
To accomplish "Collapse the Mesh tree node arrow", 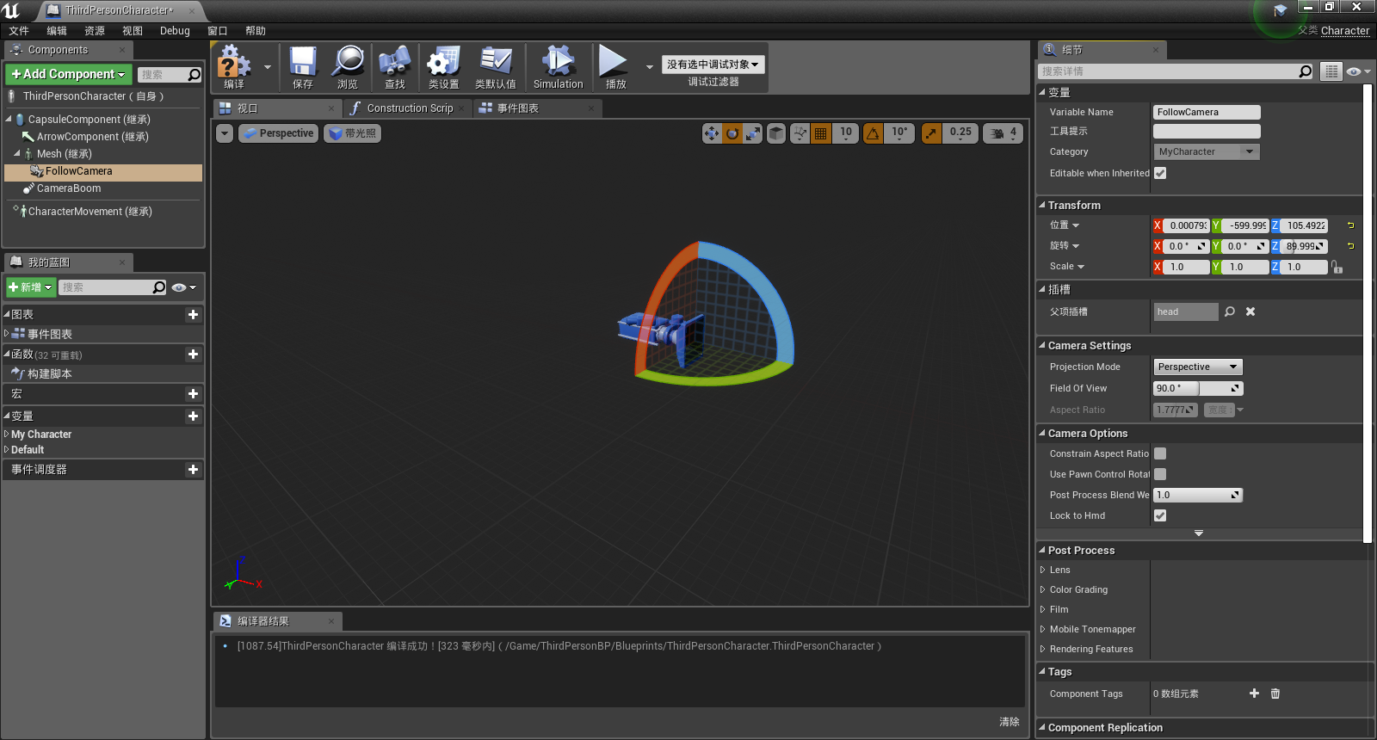I will pos(17,154).
